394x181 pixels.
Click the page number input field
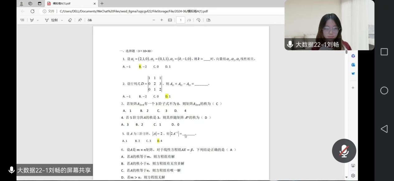(181, 20)
